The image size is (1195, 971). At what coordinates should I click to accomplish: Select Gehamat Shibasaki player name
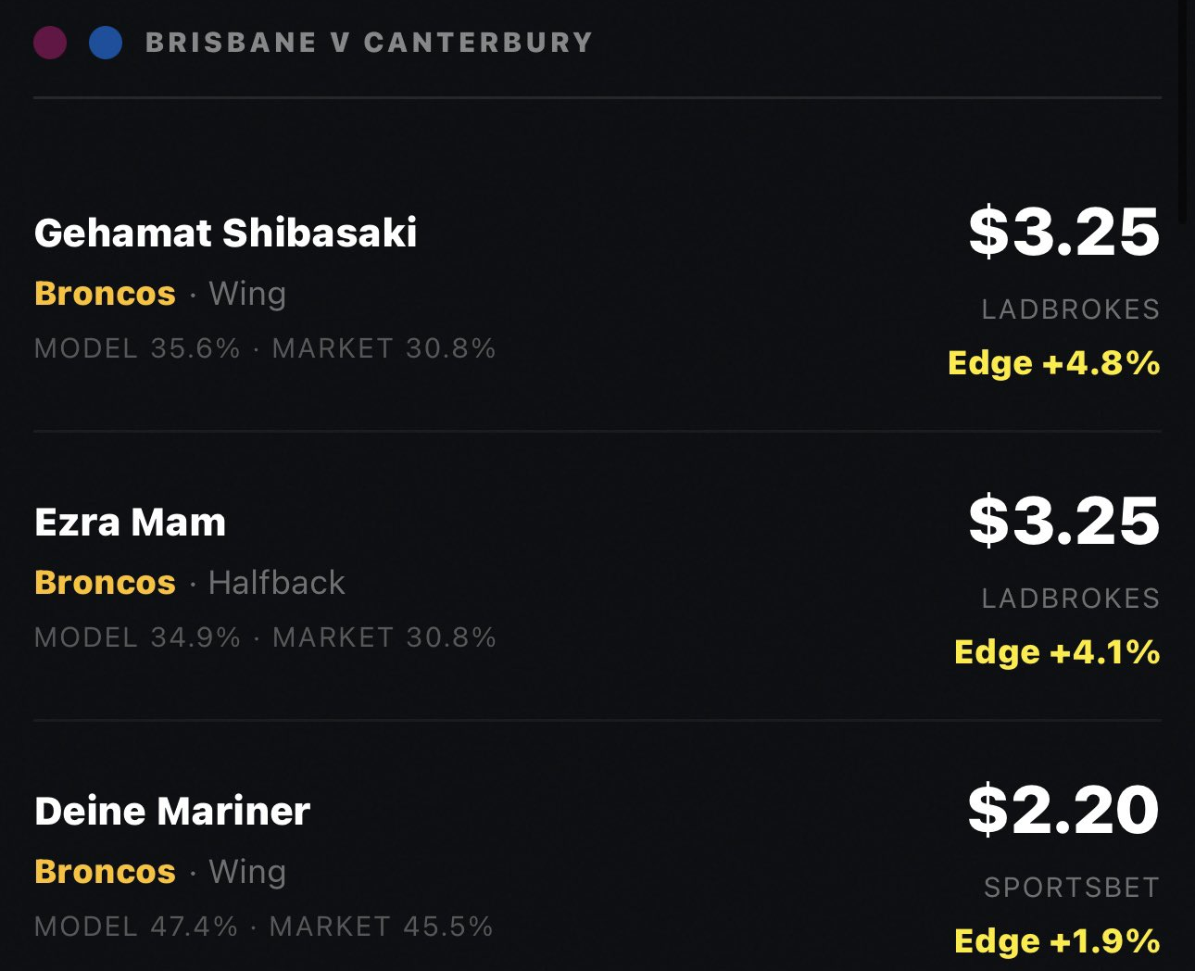[x=226, y=233]
